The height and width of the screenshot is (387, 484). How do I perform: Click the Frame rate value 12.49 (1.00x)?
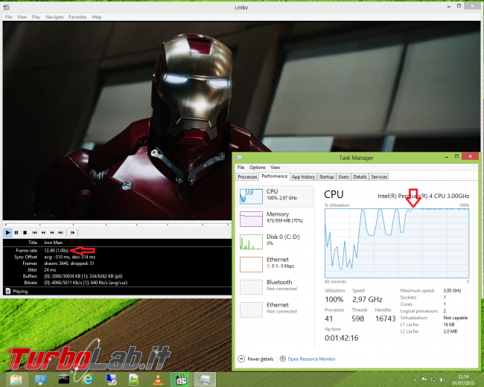(x=56, y=251)
